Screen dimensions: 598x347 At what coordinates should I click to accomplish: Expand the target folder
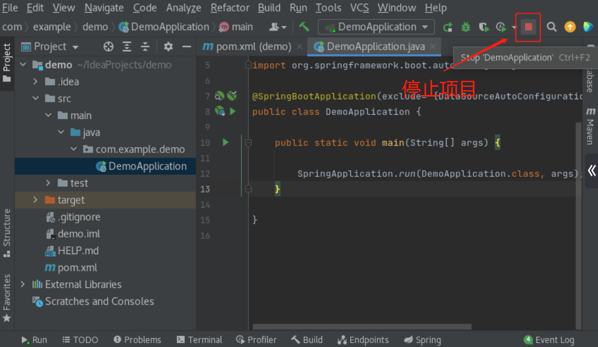point(35,200)
